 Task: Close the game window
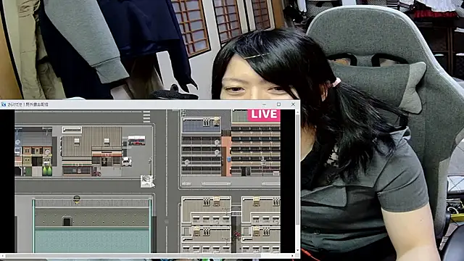click(x=293, y=104)
